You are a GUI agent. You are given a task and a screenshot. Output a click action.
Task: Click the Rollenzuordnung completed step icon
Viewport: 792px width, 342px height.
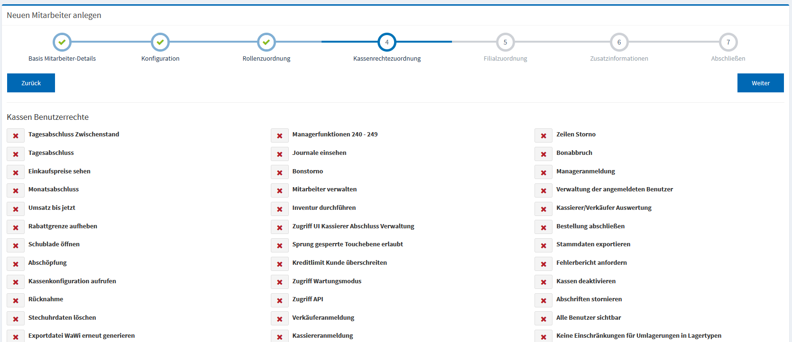[x=267, y=42]
